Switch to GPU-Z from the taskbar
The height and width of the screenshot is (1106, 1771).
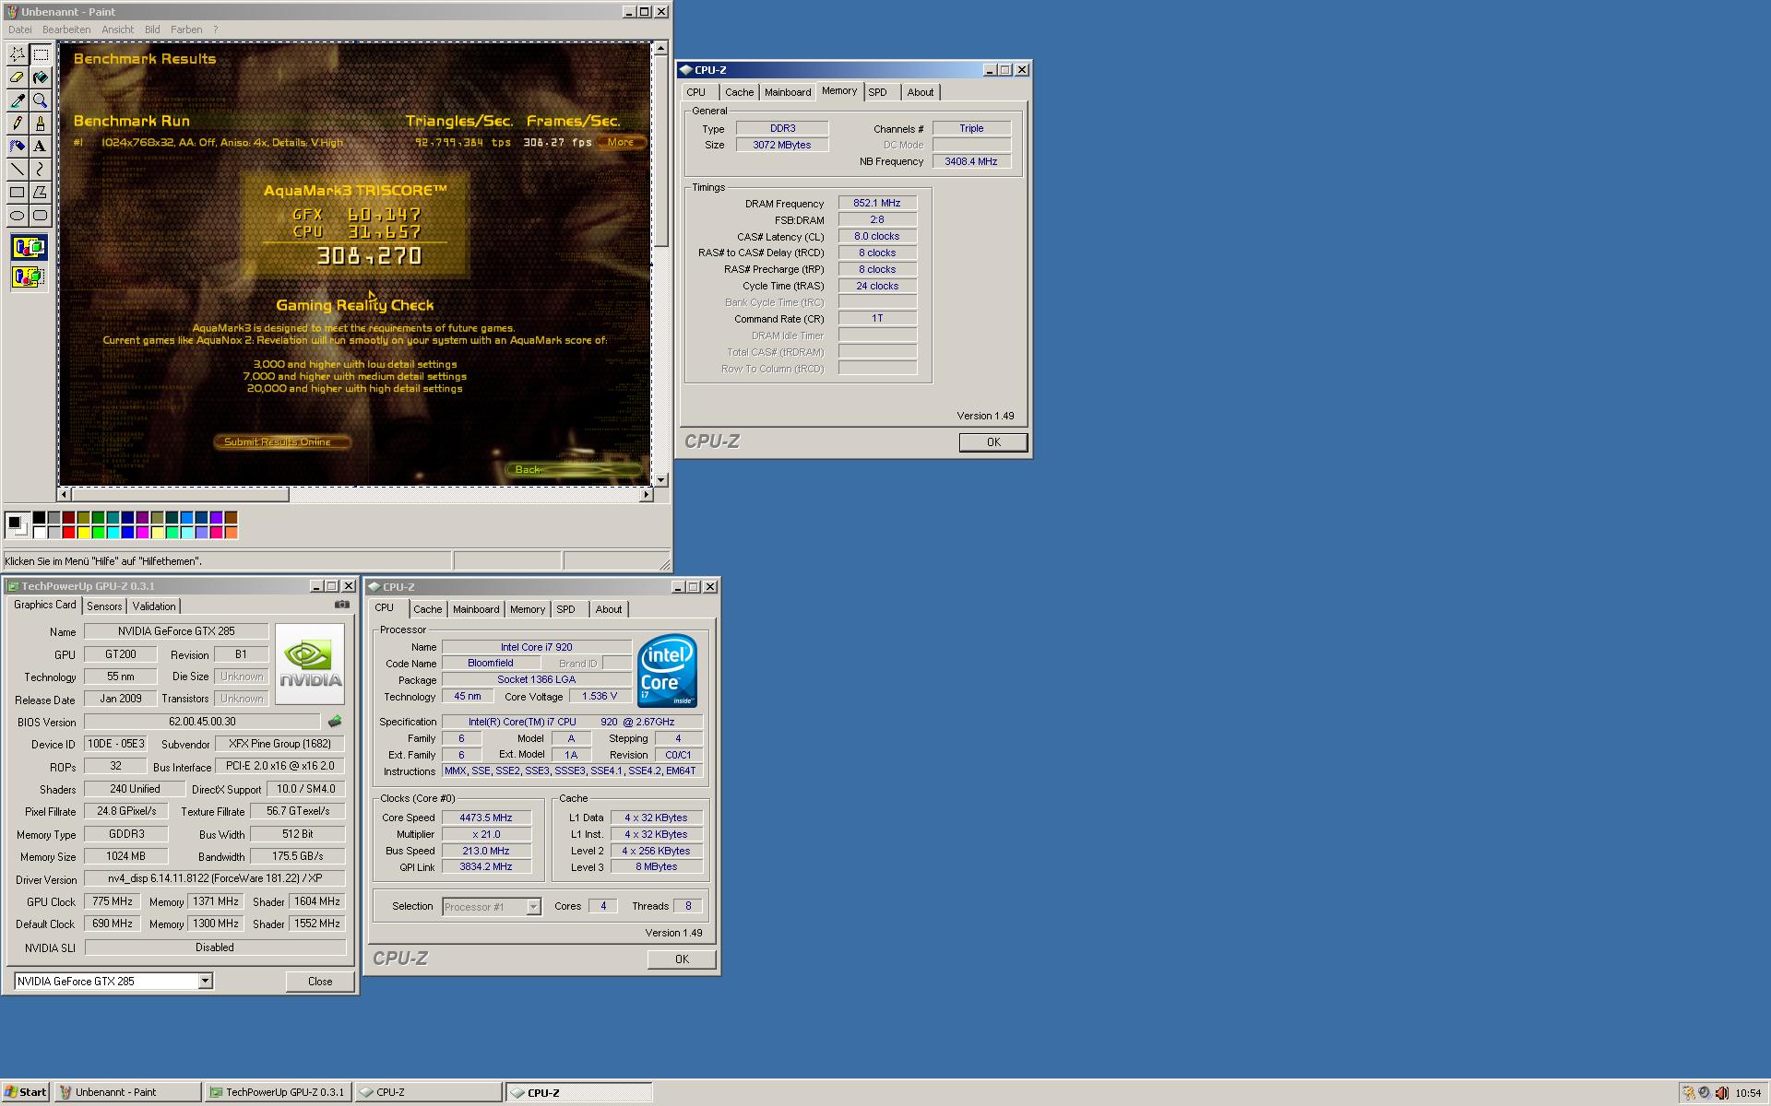click(x=279, y=1092)
